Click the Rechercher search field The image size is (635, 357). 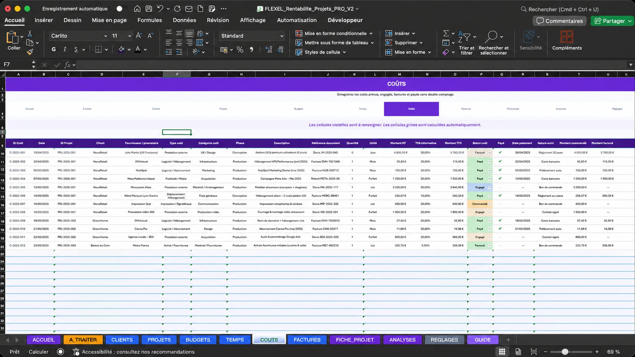coord(560,9)
